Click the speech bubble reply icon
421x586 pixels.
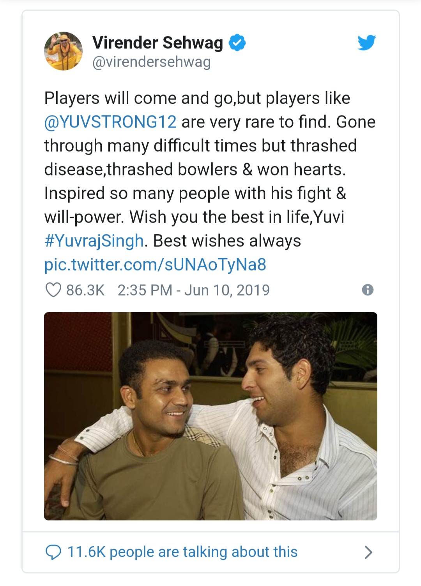pyautogui.click(x=53, y=552)
